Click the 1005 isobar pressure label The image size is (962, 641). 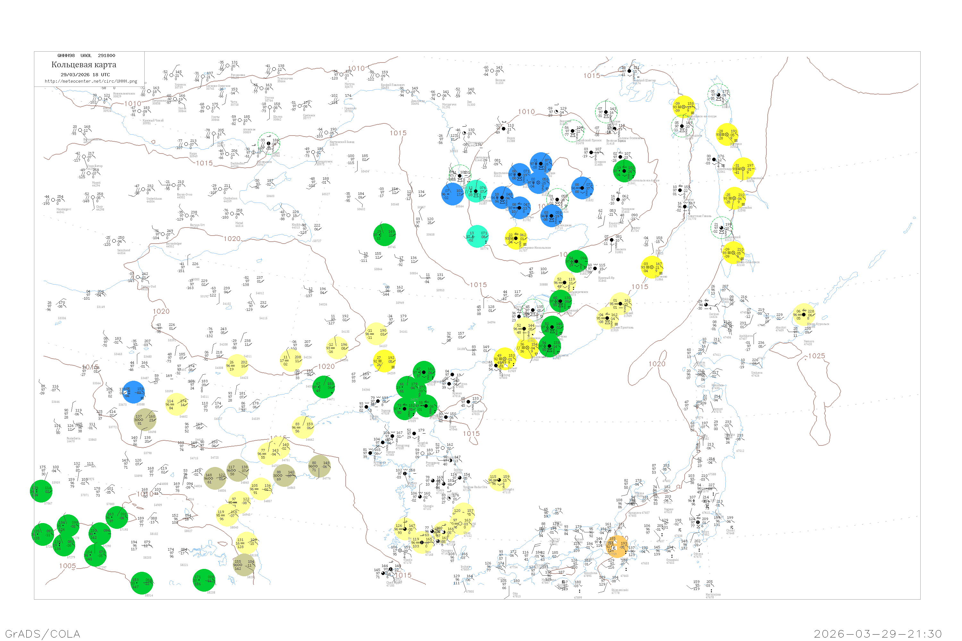pyautogui.click(x=67, y=566)
